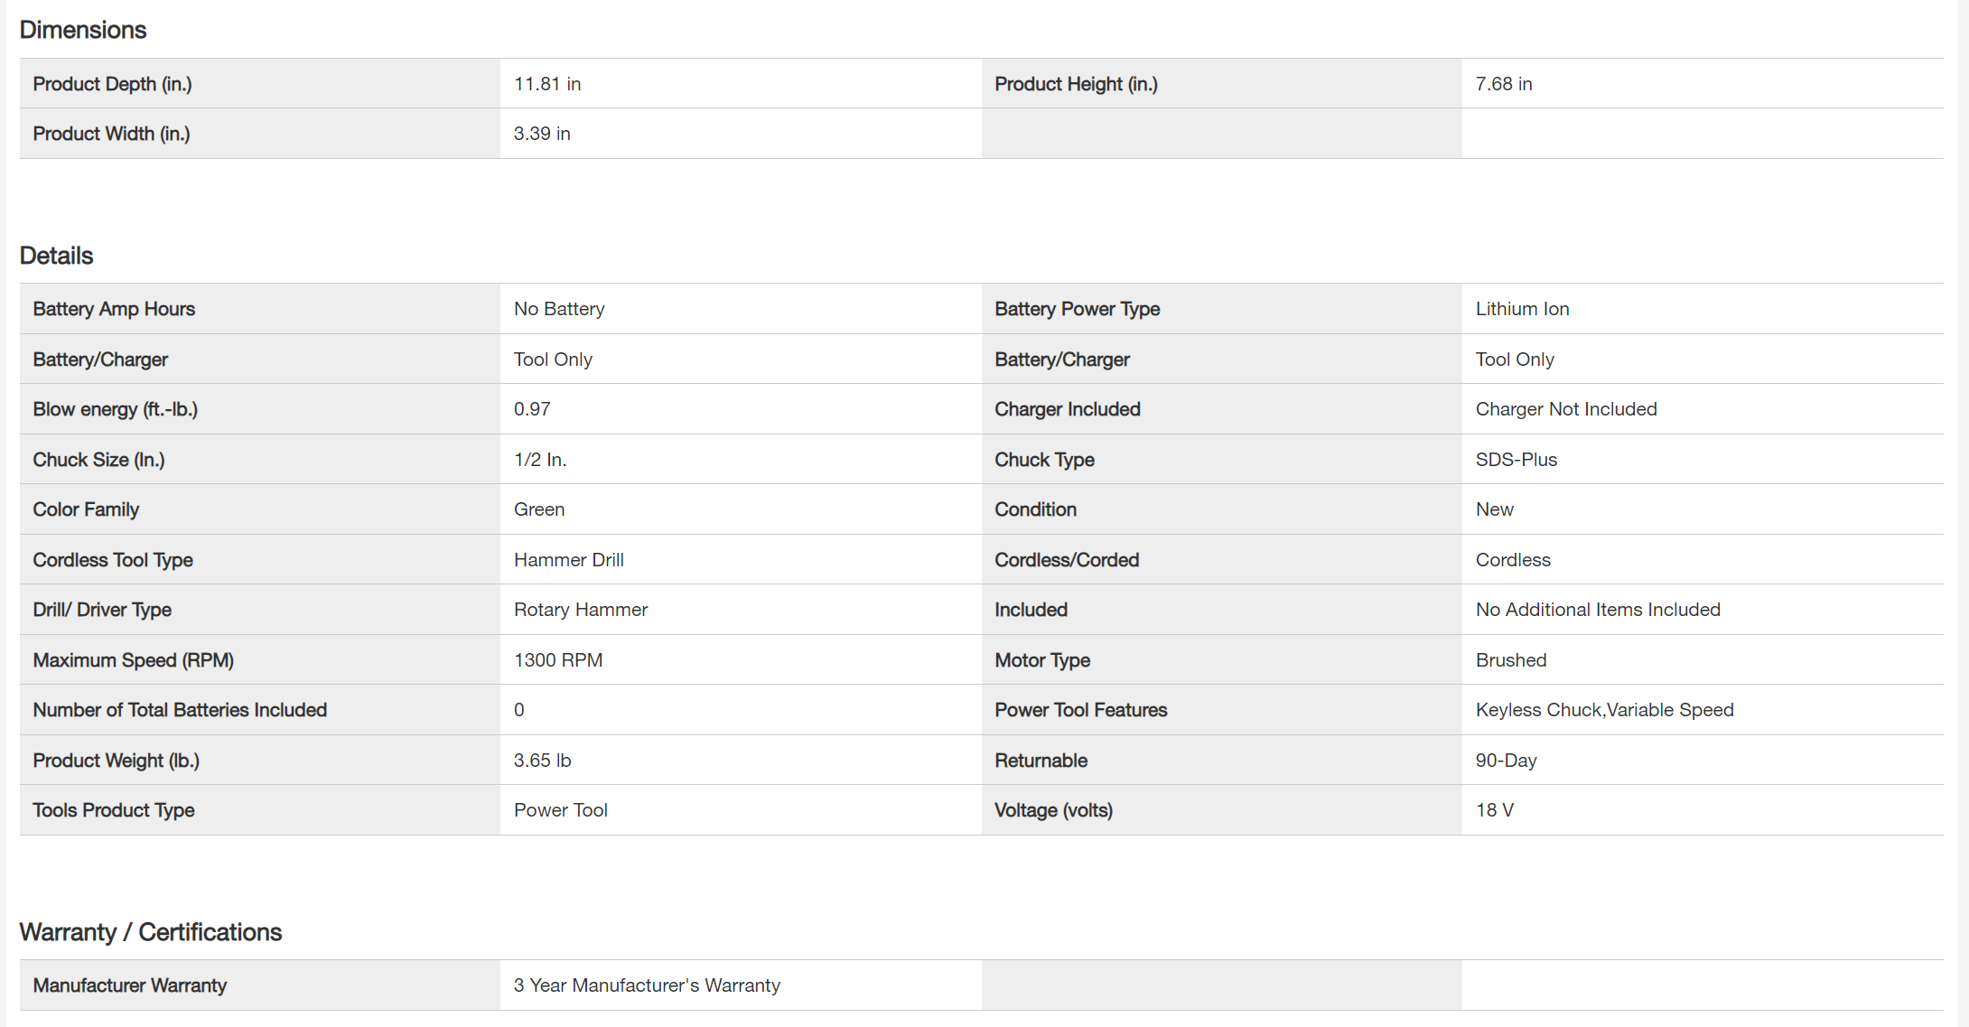Click the SDS-Plus chuck type value
Viewport: 1969px width, 1027px height.
coord(1516,460)
